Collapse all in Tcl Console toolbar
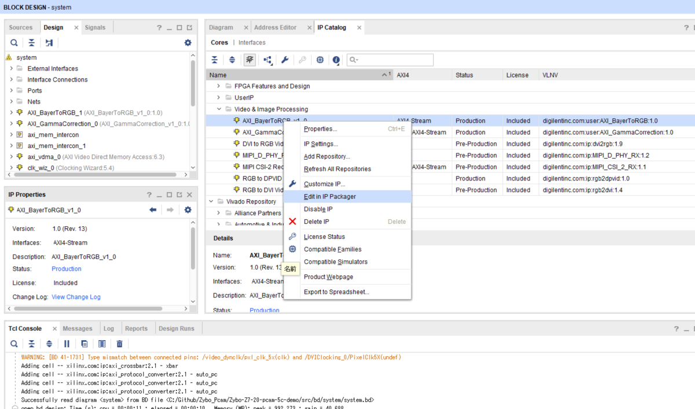Screen dimensions: 695x409 coord(32,344)
